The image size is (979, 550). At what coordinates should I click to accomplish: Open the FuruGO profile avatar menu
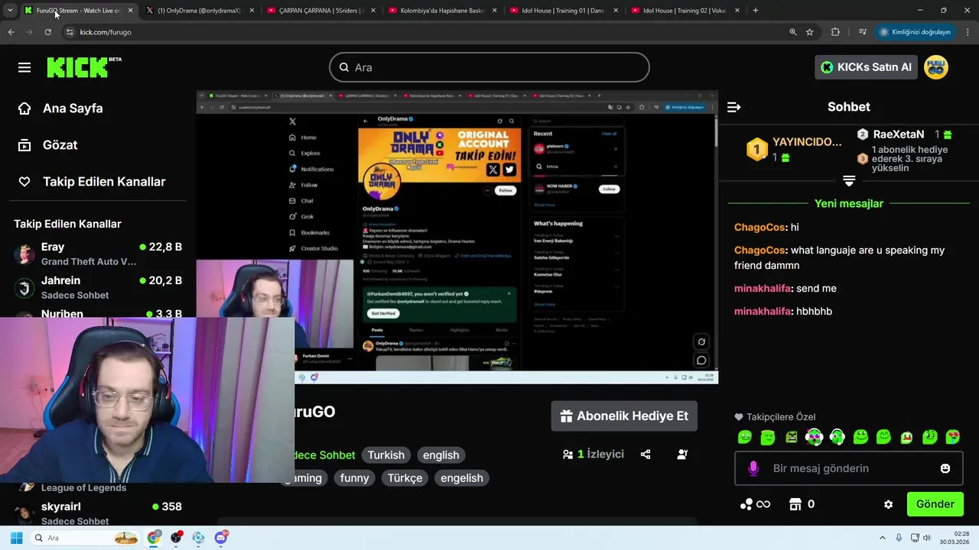click(936, 67)
